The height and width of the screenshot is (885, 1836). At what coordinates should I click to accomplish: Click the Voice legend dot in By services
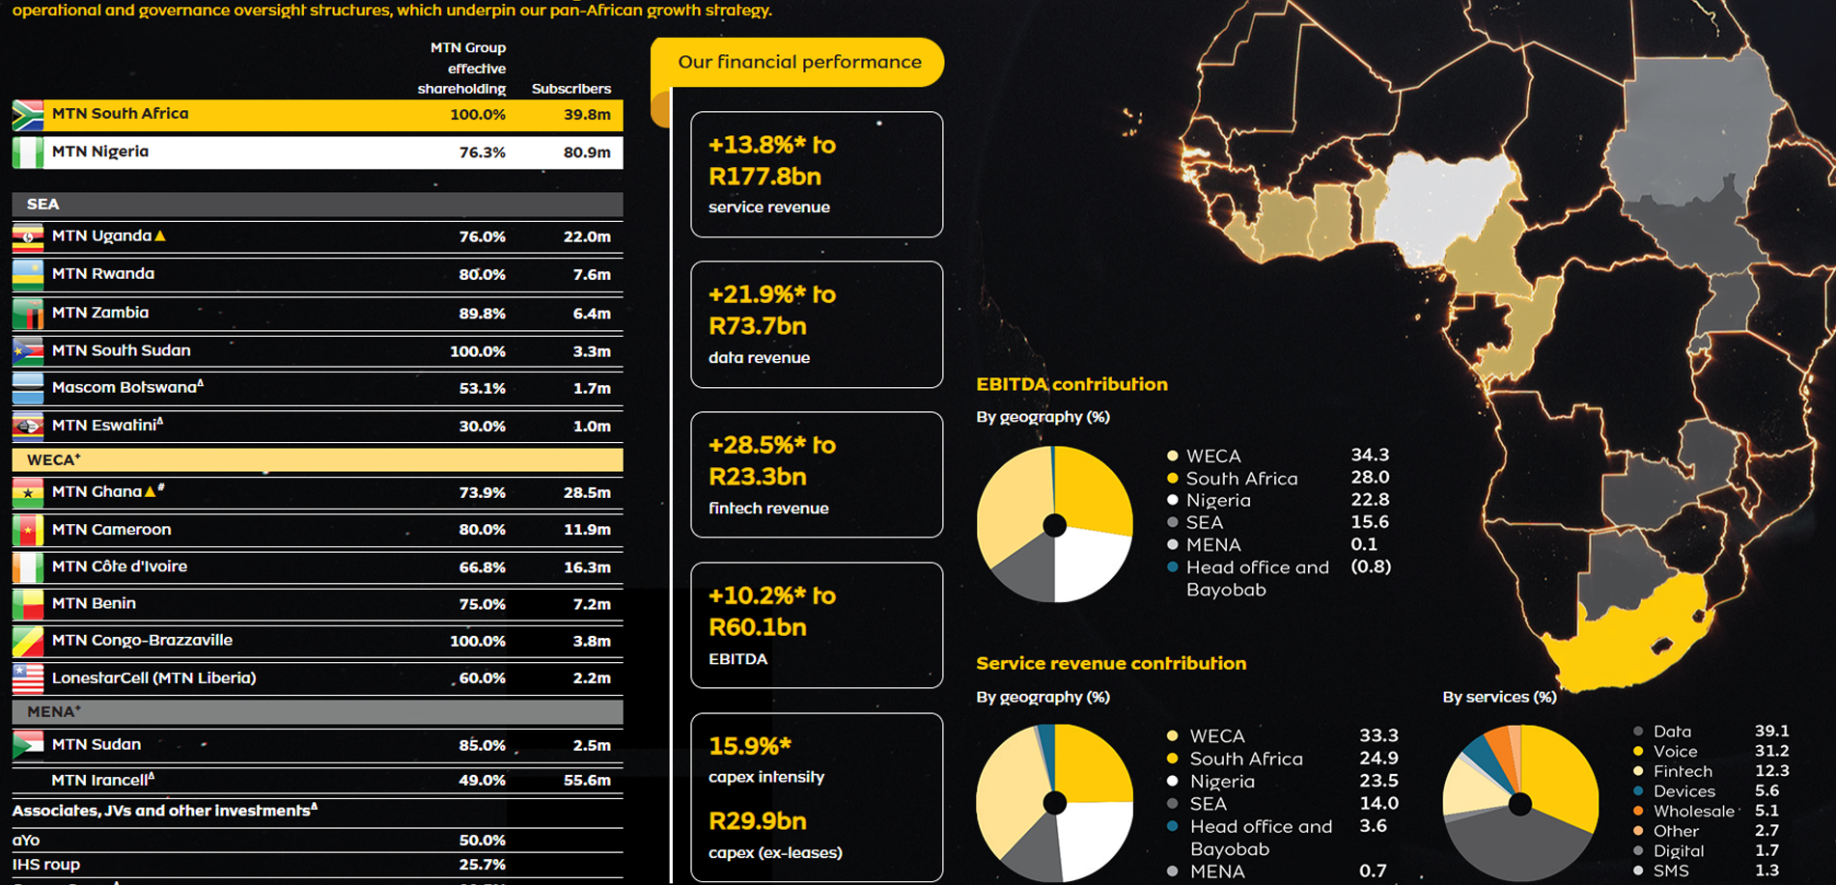pyautogui.click(x=1638, y=751)
